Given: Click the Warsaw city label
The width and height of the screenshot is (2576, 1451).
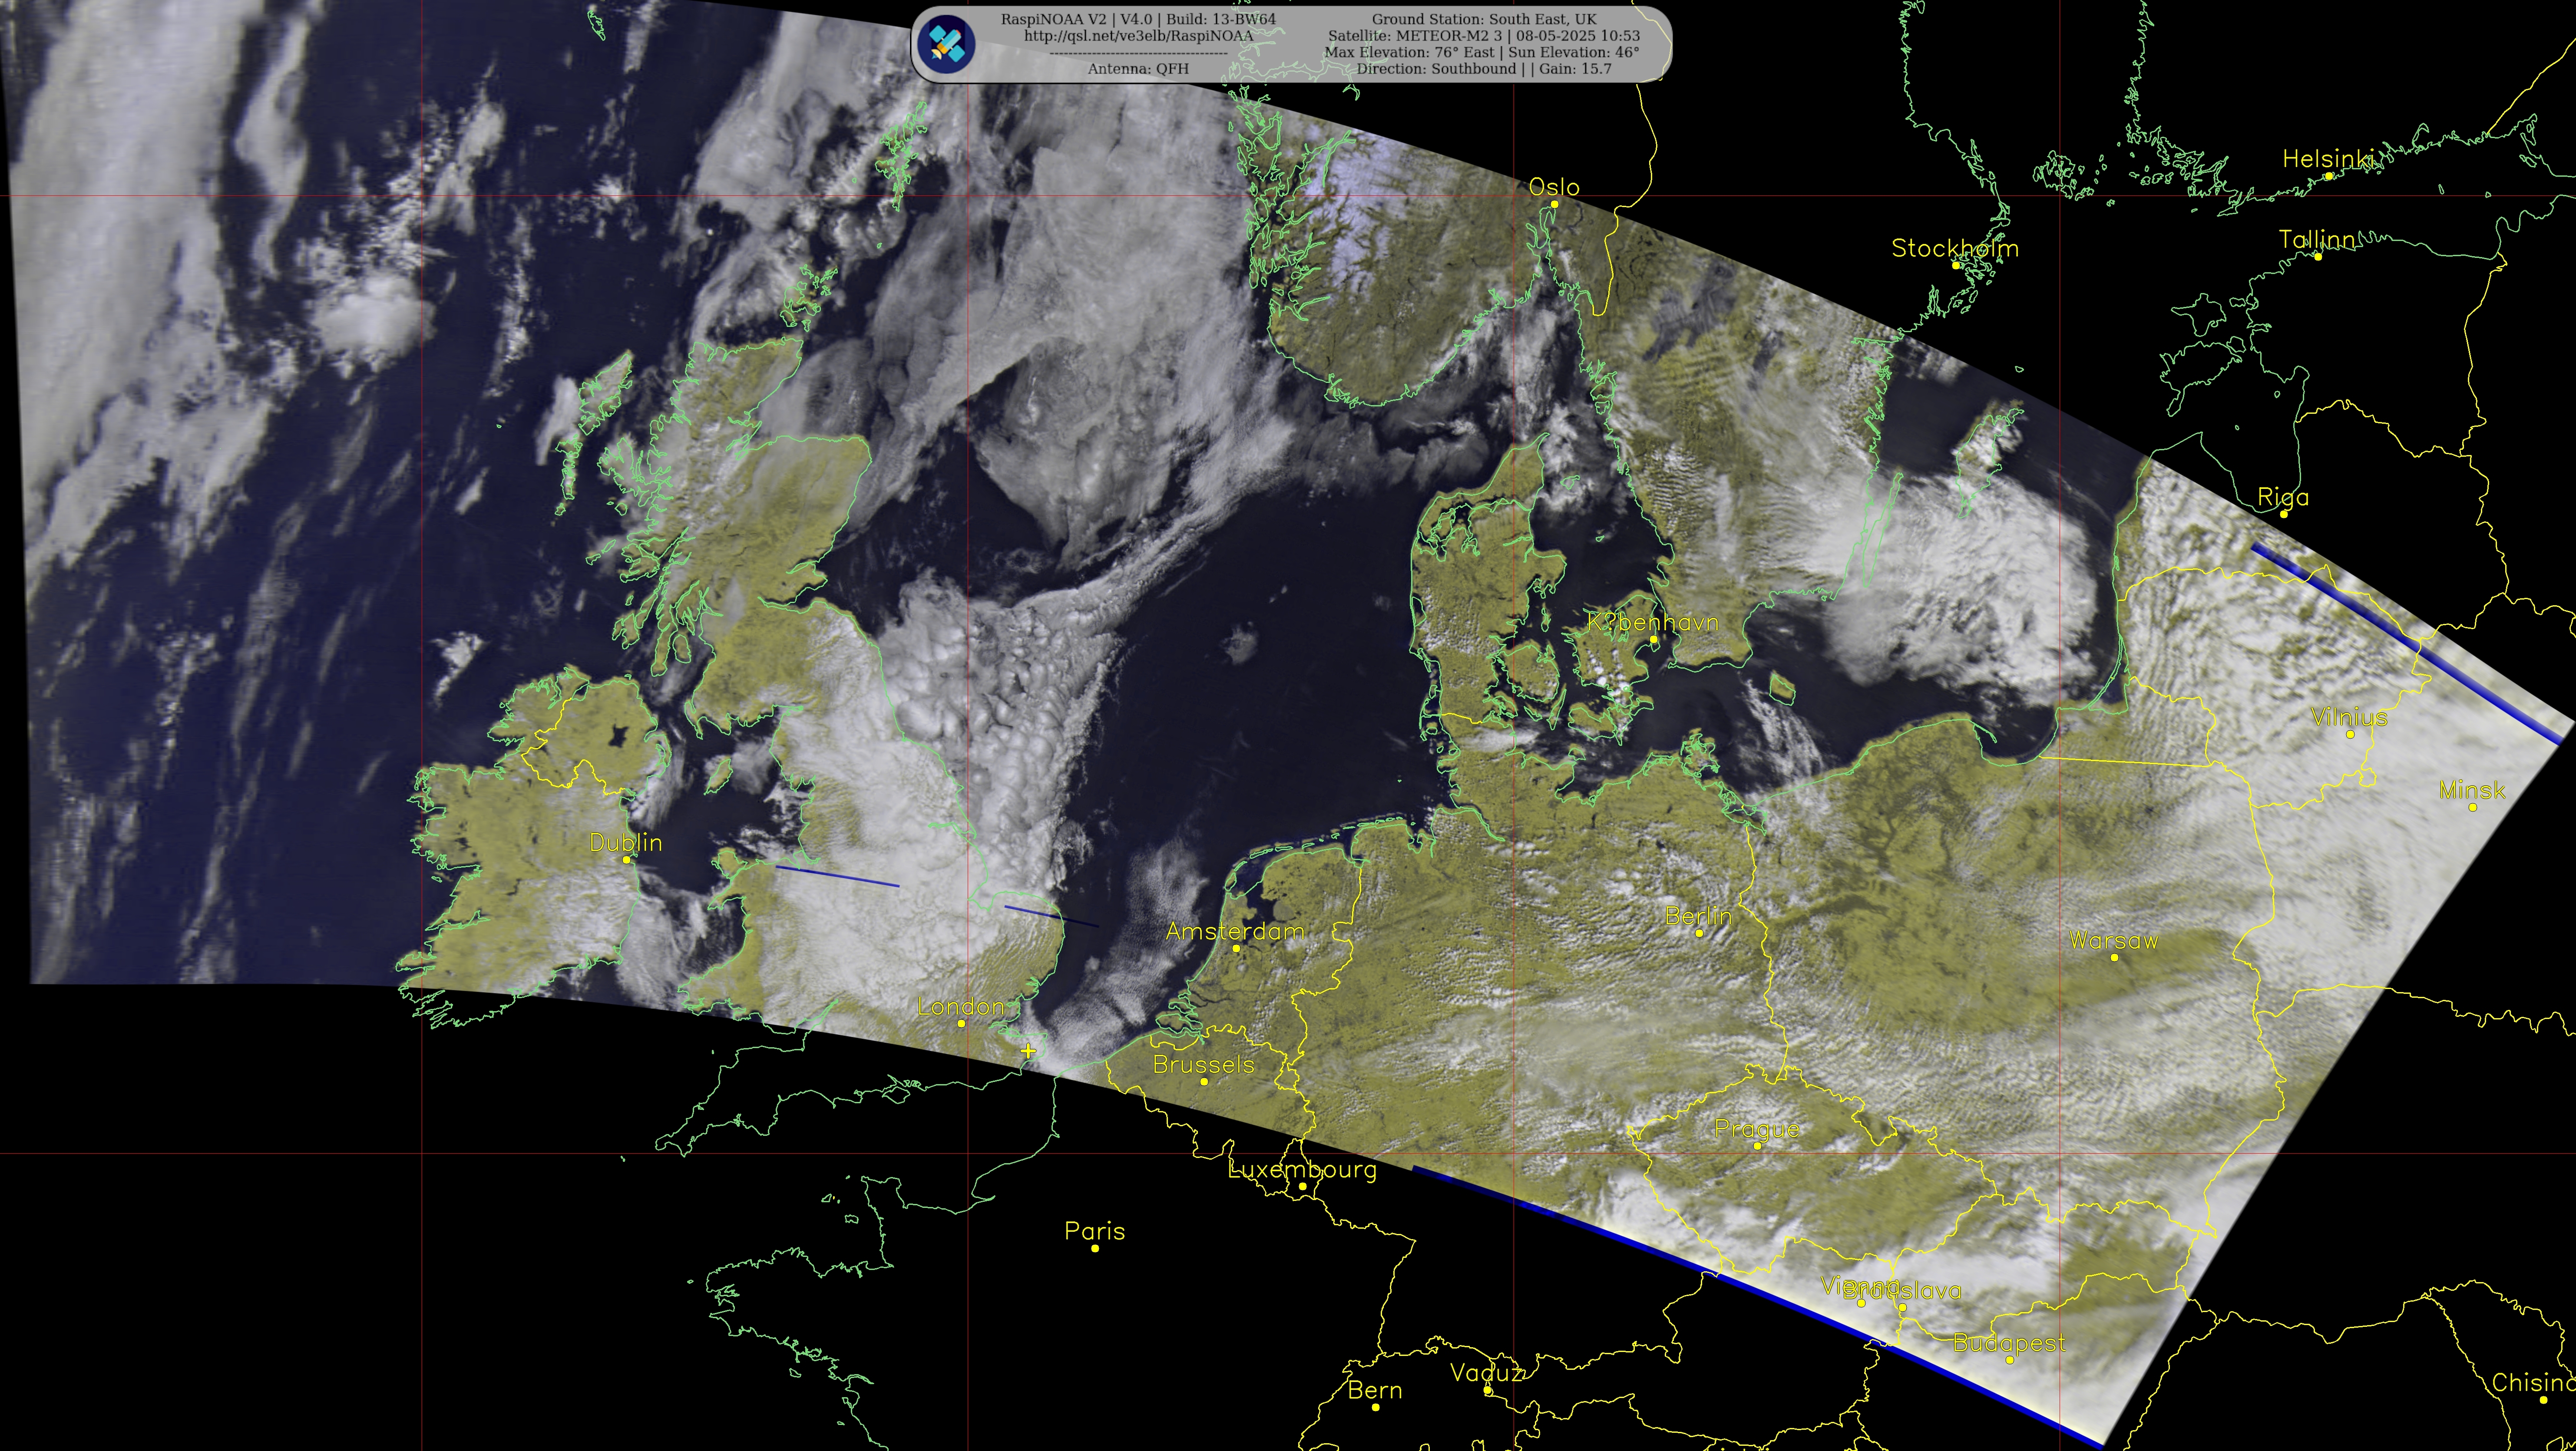Looking at the screenshot, I should point(2113,940).
